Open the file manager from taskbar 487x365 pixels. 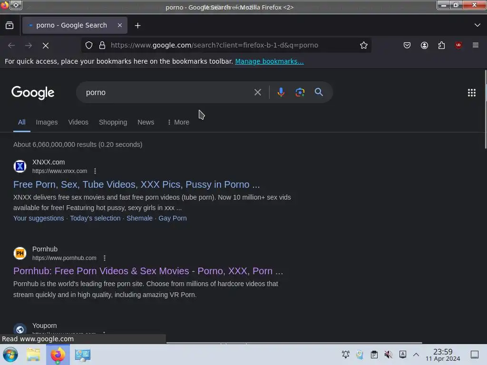tap(34, 355)
